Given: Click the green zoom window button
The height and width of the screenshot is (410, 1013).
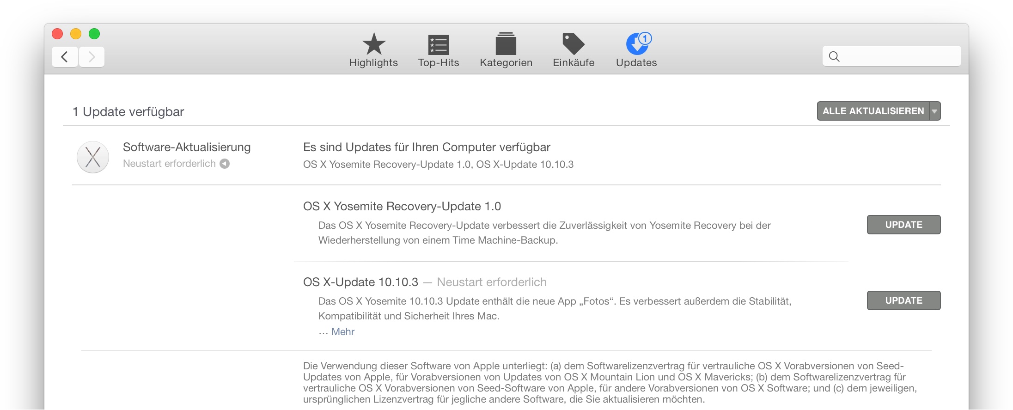Looking at the screenshot, I should click(94, 34).
